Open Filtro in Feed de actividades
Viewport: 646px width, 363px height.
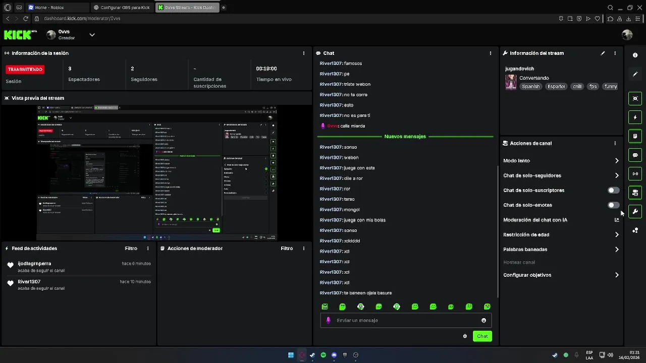[x=131, y=248]
